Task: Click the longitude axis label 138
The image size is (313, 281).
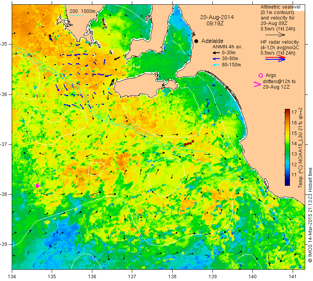Action: pyautogui.click(x=172, y=277)
